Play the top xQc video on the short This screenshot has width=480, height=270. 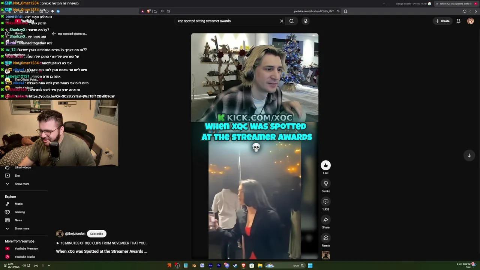[255, 78]
